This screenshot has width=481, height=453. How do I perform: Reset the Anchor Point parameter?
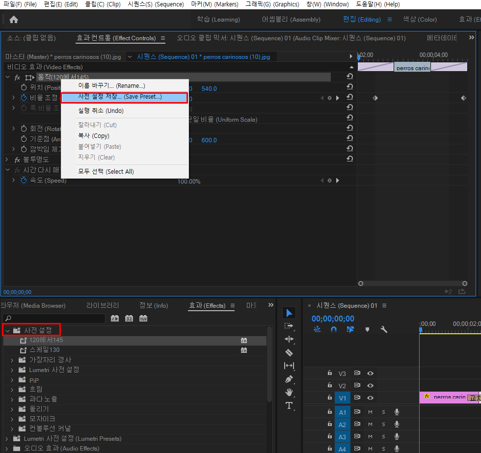[349, 138]
